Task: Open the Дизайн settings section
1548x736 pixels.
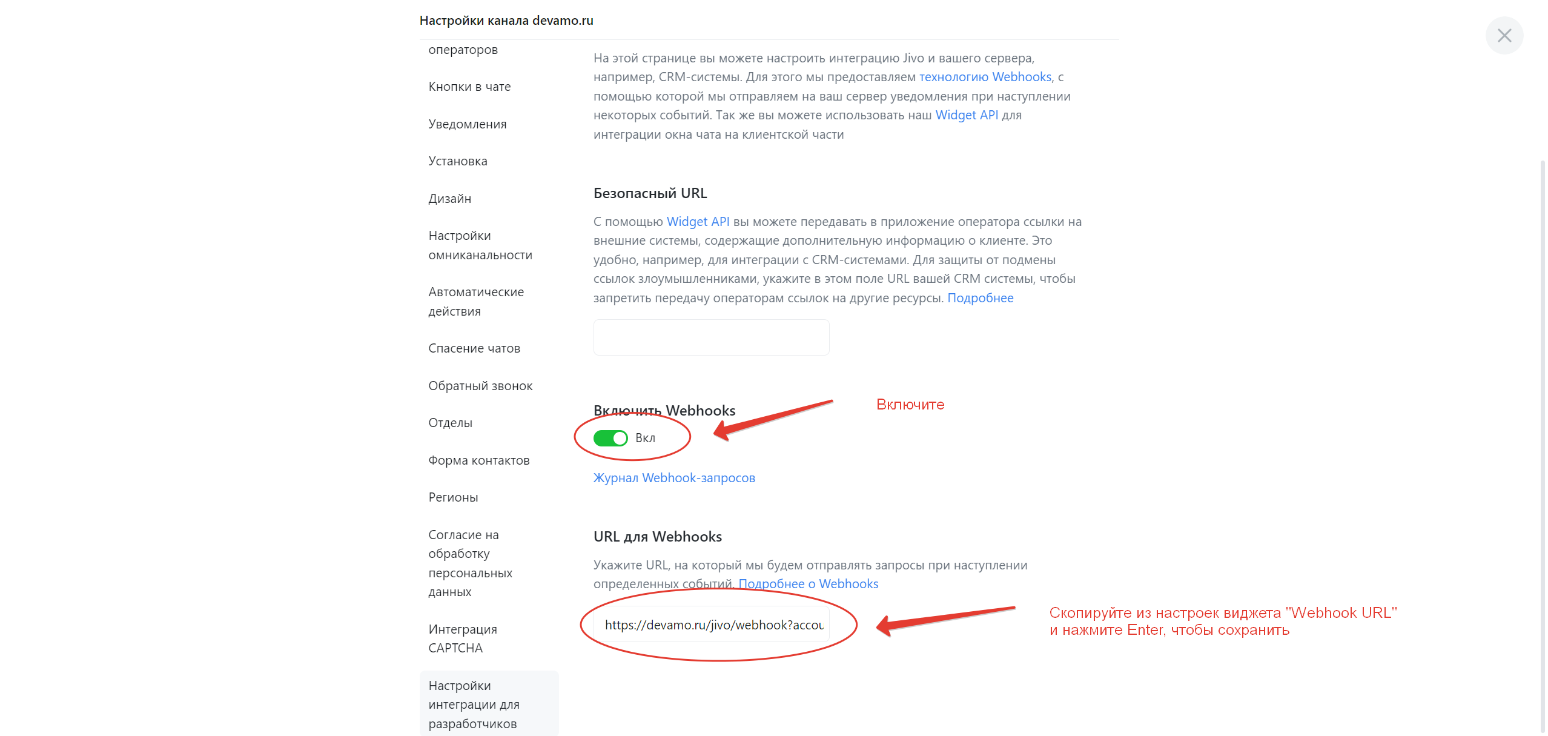Action: (449, 198)
